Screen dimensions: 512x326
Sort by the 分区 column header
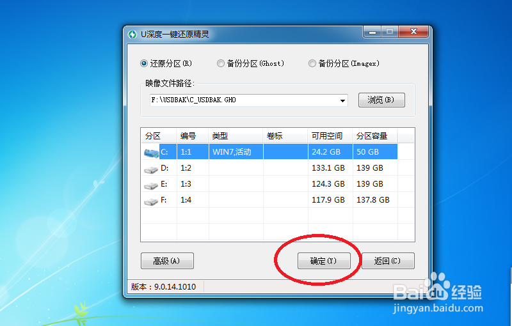click(159, 136)
